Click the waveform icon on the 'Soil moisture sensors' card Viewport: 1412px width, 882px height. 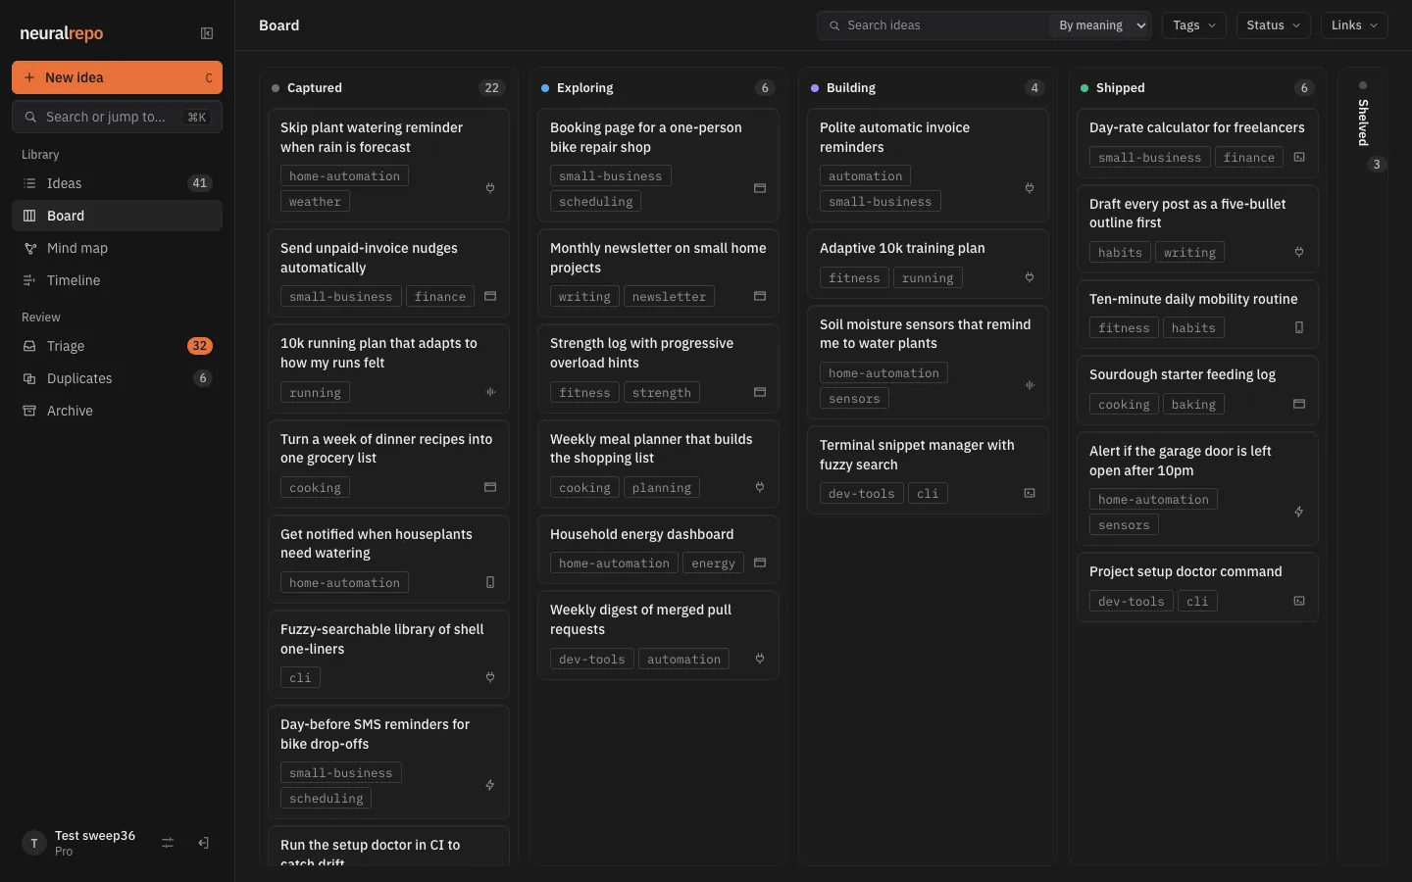tap(1030, 385)
